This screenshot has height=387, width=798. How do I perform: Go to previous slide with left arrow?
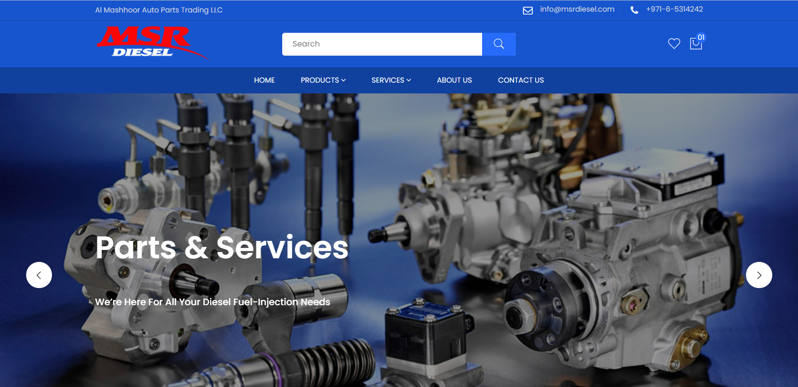click(x=39, y=275)
